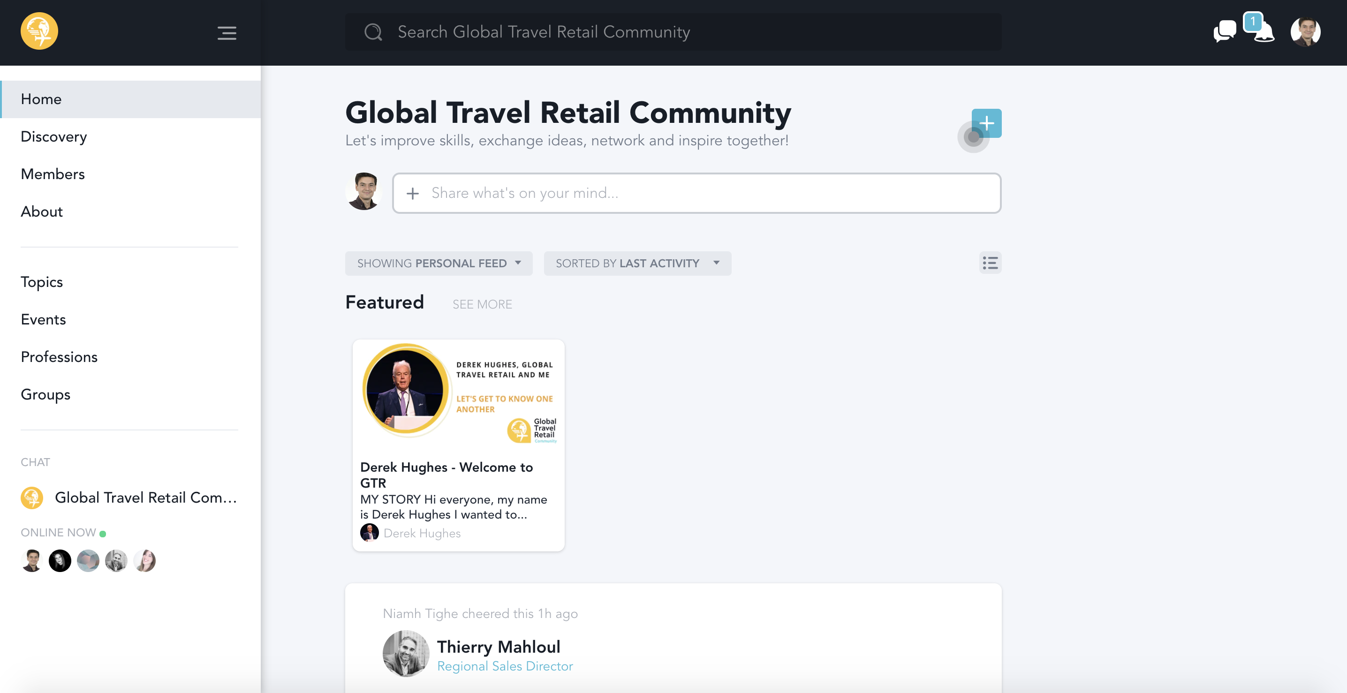Click the notification count badge showing 1

(1253, 22)
